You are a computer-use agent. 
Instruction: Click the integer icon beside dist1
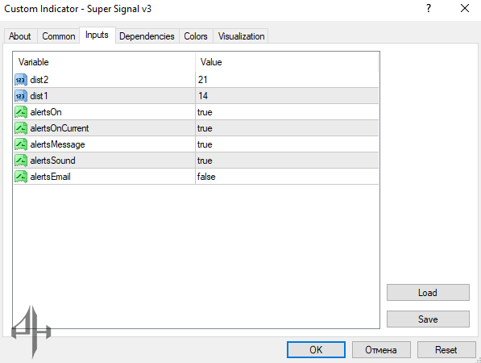pyautogui.click(x=21, y=96)
